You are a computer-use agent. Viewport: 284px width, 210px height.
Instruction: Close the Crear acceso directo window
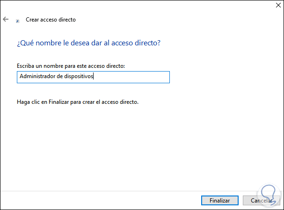tap(273, 7)
